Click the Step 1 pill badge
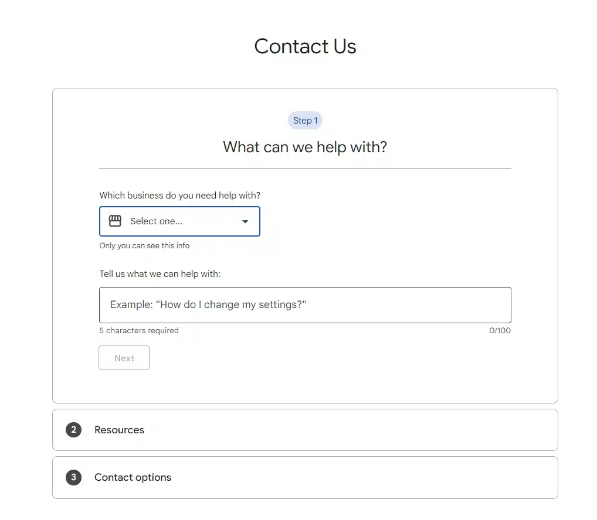The width and height of the screenshot is (597, 520). [305, 121]
